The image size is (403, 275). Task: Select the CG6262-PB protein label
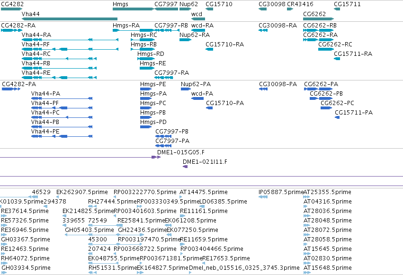click(x=326, y=94)
